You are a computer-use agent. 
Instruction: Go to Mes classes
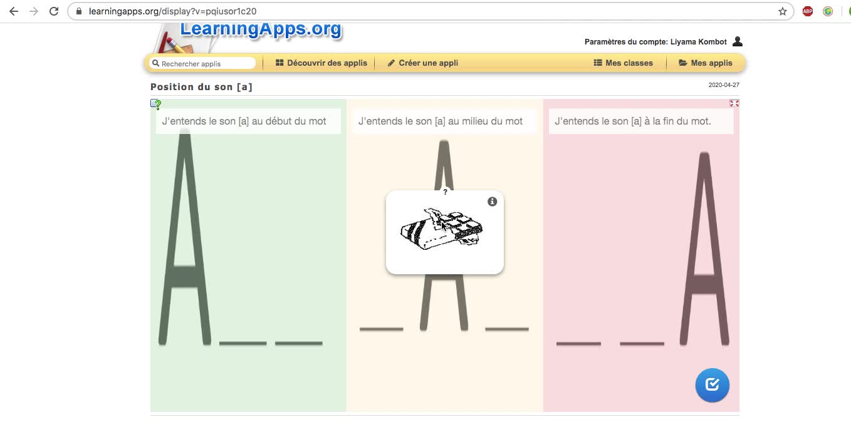623,63
